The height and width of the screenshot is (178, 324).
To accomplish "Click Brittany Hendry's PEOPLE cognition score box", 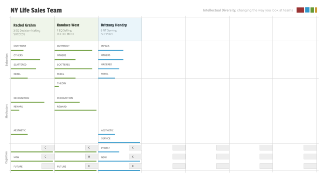I will (x=135, y=148).
